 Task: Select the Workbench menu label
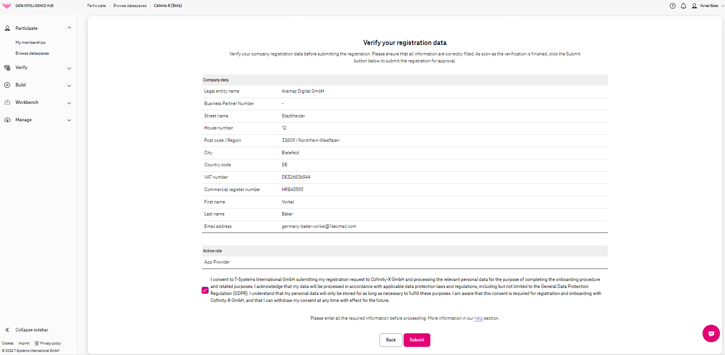click(27, 102)
